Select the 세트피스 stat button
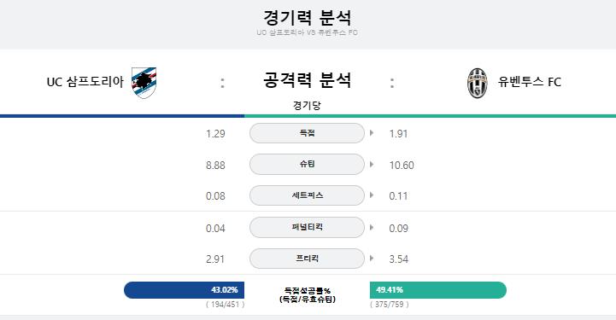 coord(307,195)
